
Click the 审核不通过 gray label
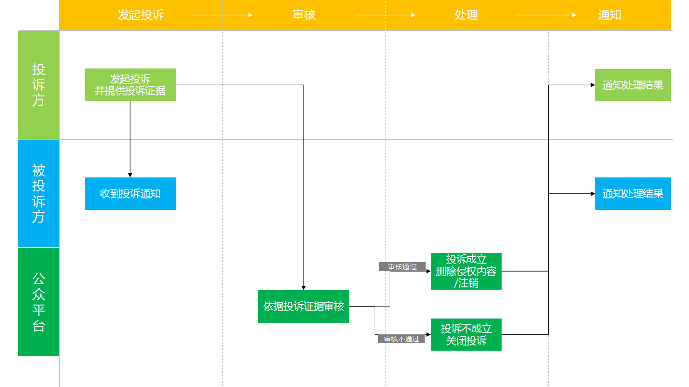pos(401,339)
